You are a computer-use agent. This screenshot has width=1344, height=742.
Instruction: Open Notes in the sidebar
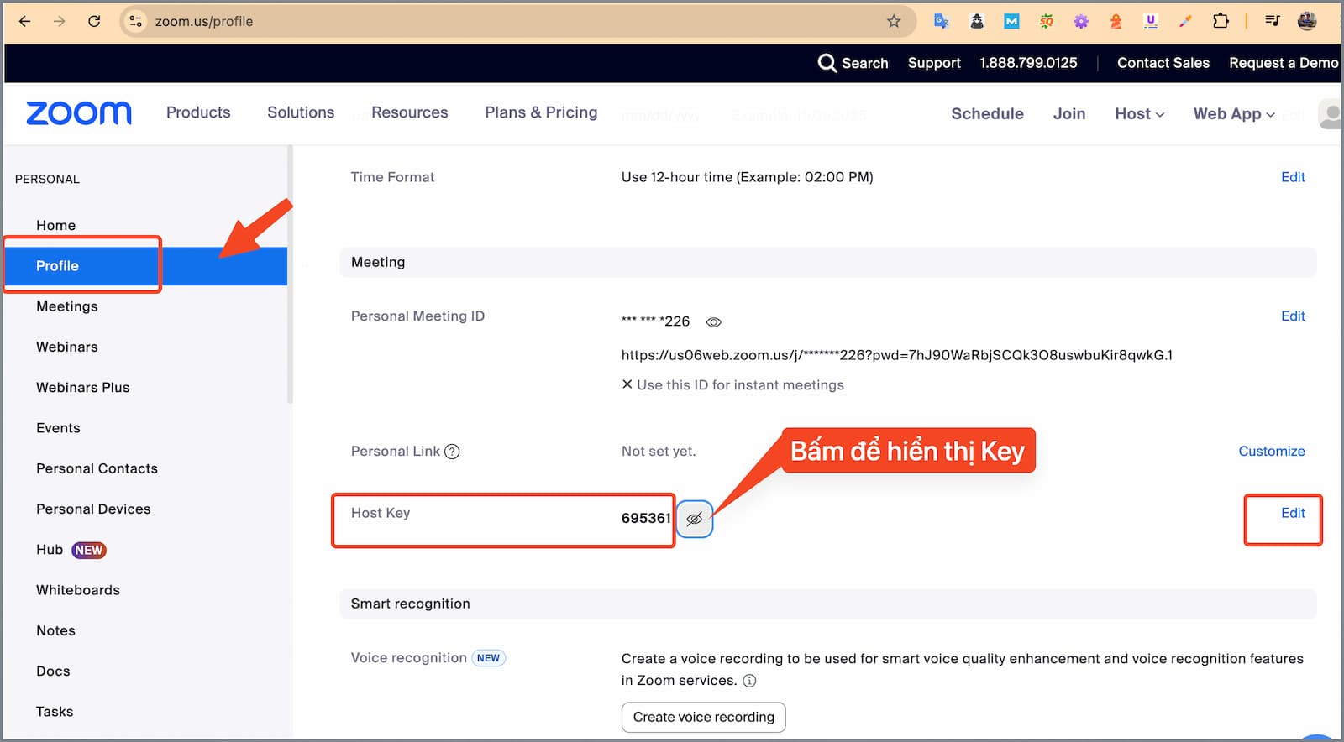pyautogui.click(x=55, y=630)
